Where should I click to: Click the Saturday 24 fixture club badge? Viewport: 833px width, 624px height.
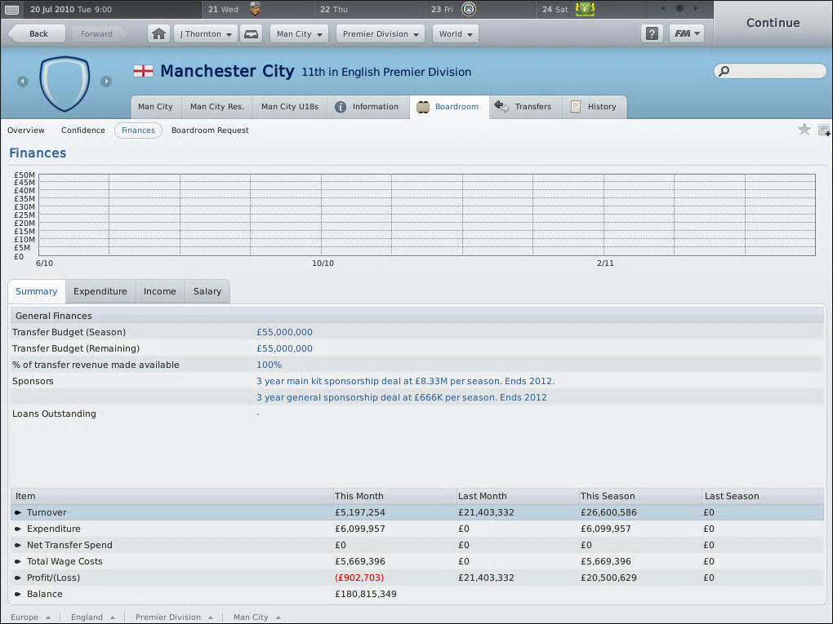[585, 9]
